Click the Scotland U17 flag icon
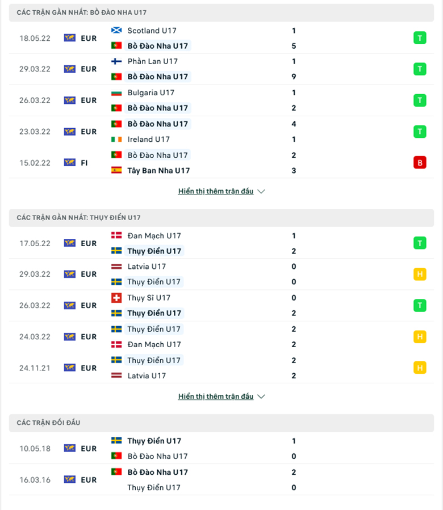This screenshot has height=510, width=443. click(x=116, y=31)
